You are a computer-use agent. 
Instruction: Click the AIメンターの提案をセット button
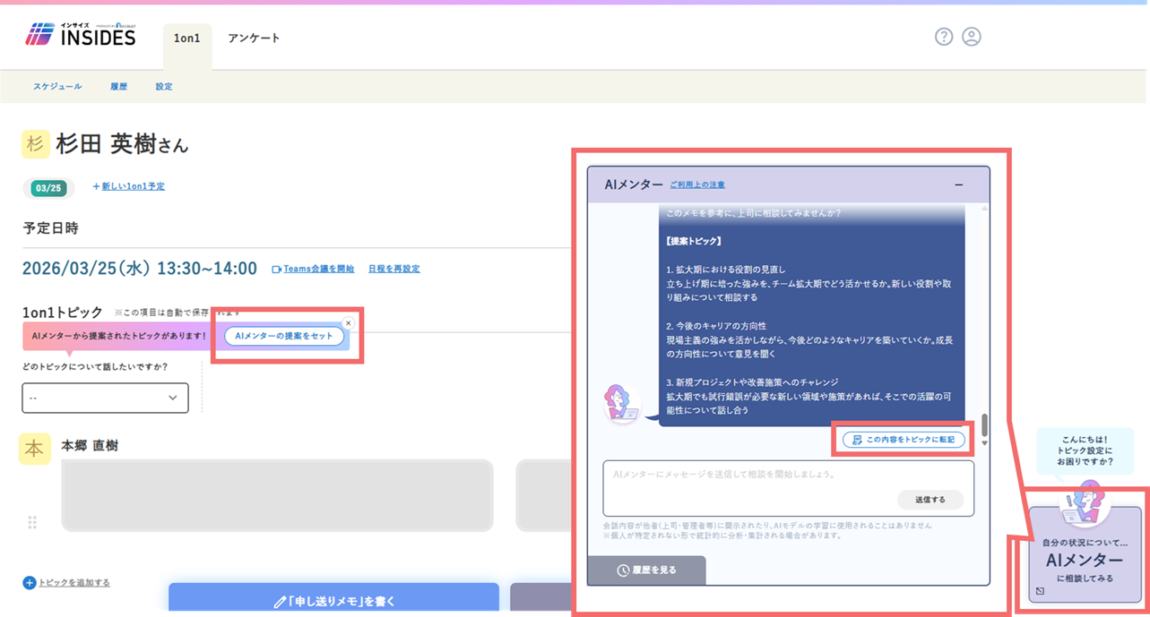tap(284, 336)
